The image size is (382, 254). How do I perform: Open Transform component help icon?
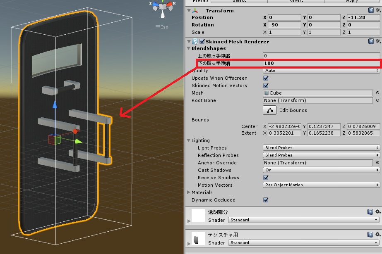pyautogui.click(x=371, y=10)
